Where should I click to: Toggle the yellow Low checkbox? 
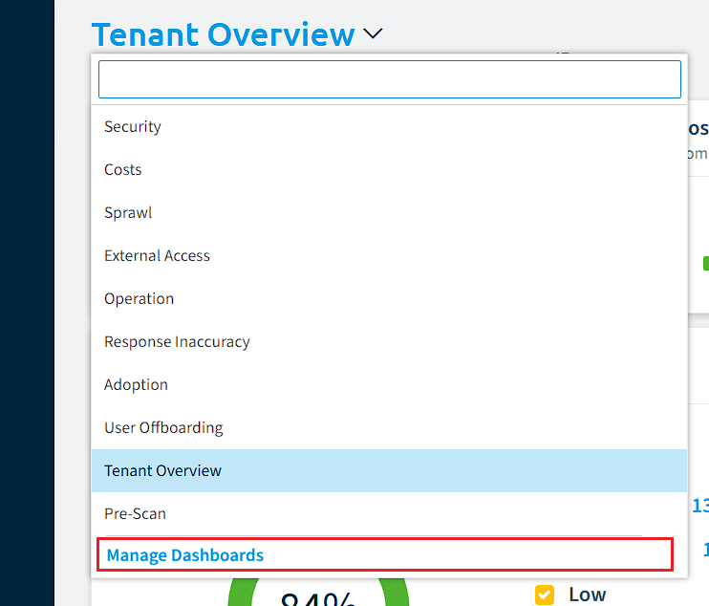pyautogui.click(x=545, y=595)
